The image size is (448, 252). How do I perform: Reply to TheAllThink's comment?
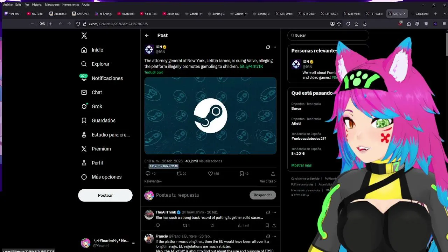point(157,225)
